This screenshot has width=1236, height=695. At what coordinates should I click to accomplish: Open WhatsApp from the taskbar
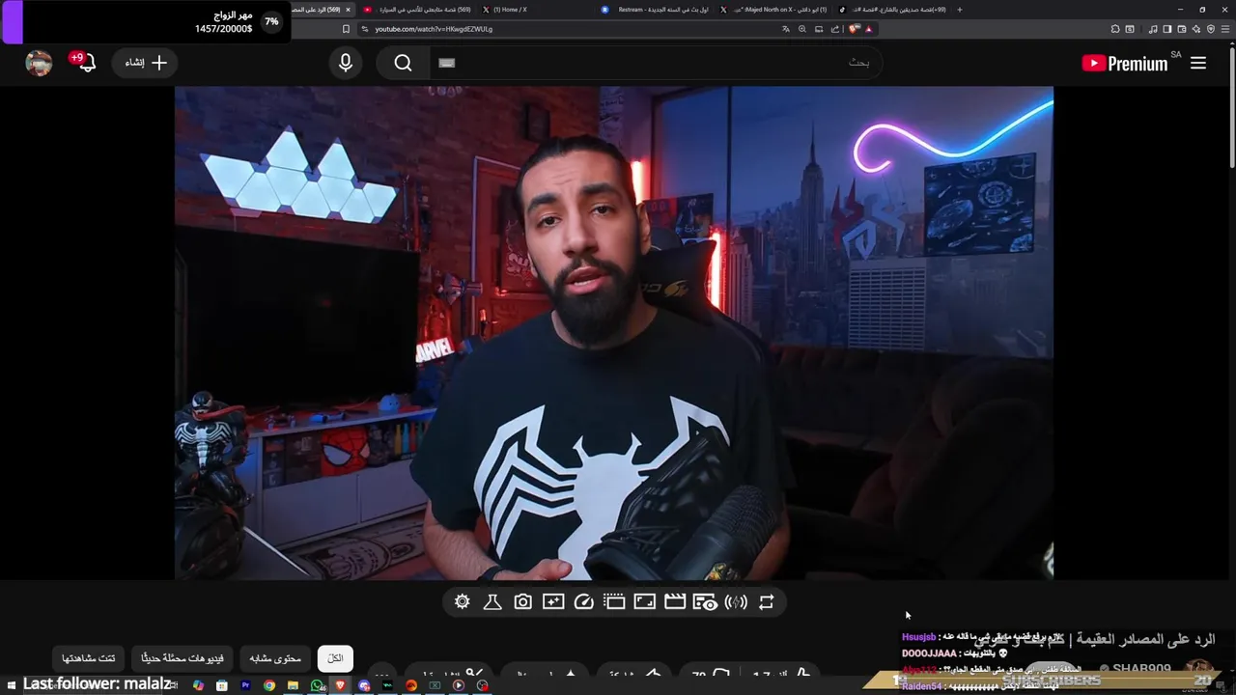[x=317, y=685]
